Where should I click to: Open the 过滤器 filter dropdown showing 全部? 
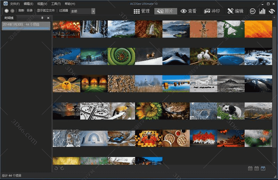point(93,11)
